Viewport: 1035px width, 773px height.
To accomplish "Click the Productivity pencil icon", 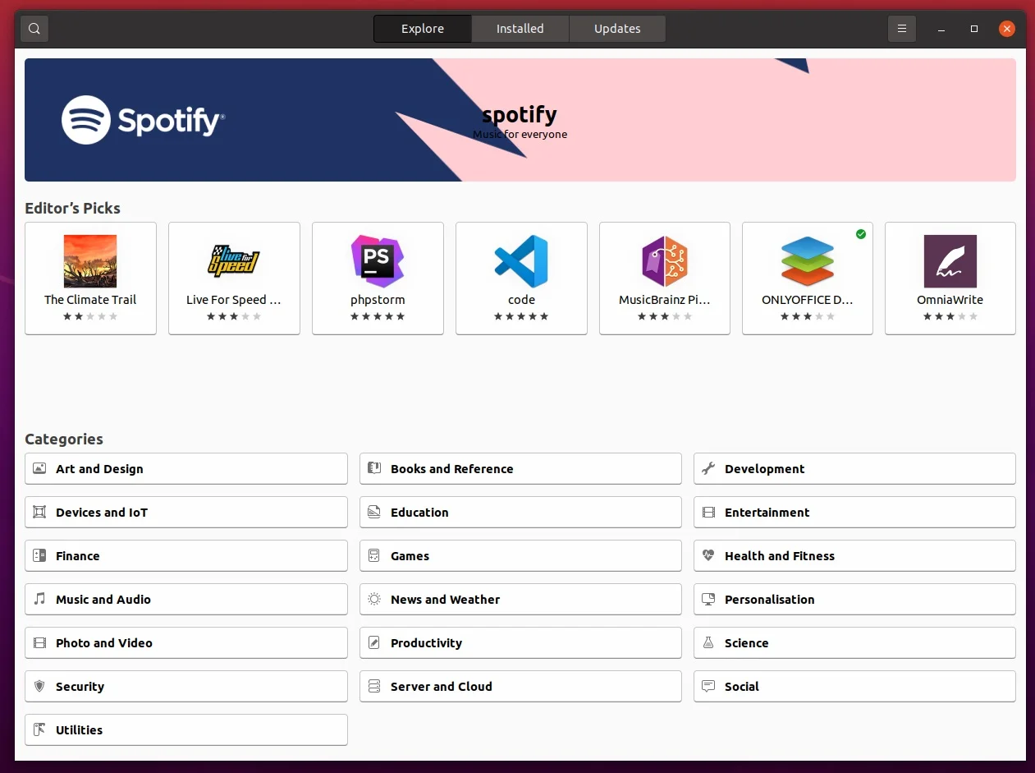I will tap(374, 642).
